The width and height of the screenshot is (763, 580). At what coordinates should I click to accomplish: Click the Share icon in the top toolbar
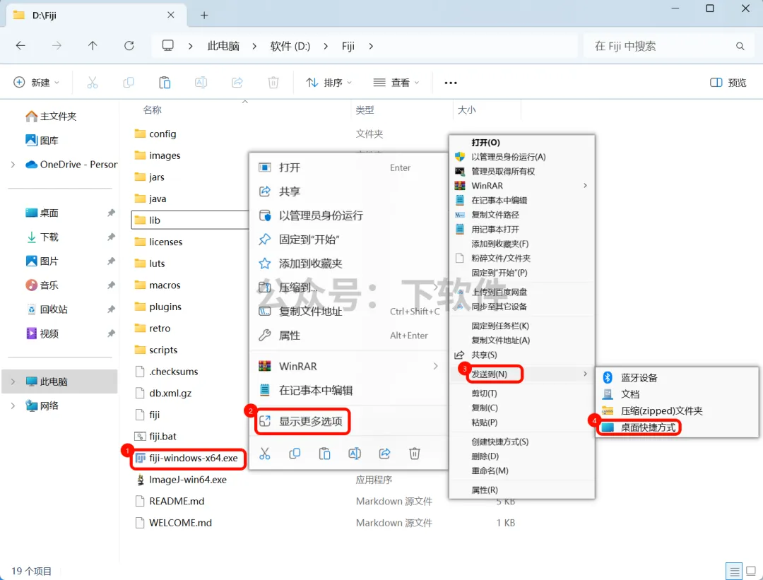pyautogui.click(x=237, y=83)
